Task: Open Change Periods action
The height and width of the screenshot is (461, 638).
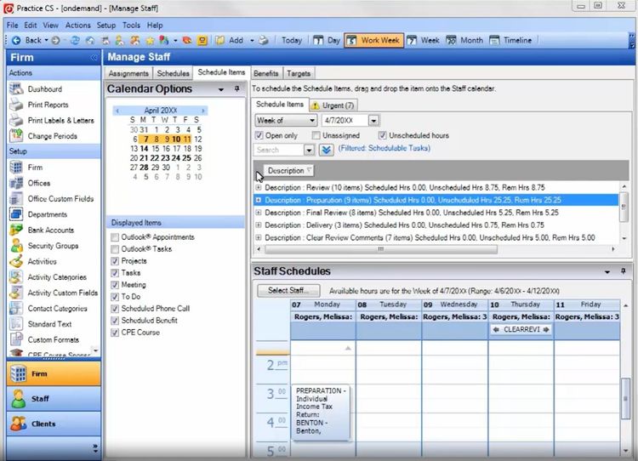Action: (53, 136)
